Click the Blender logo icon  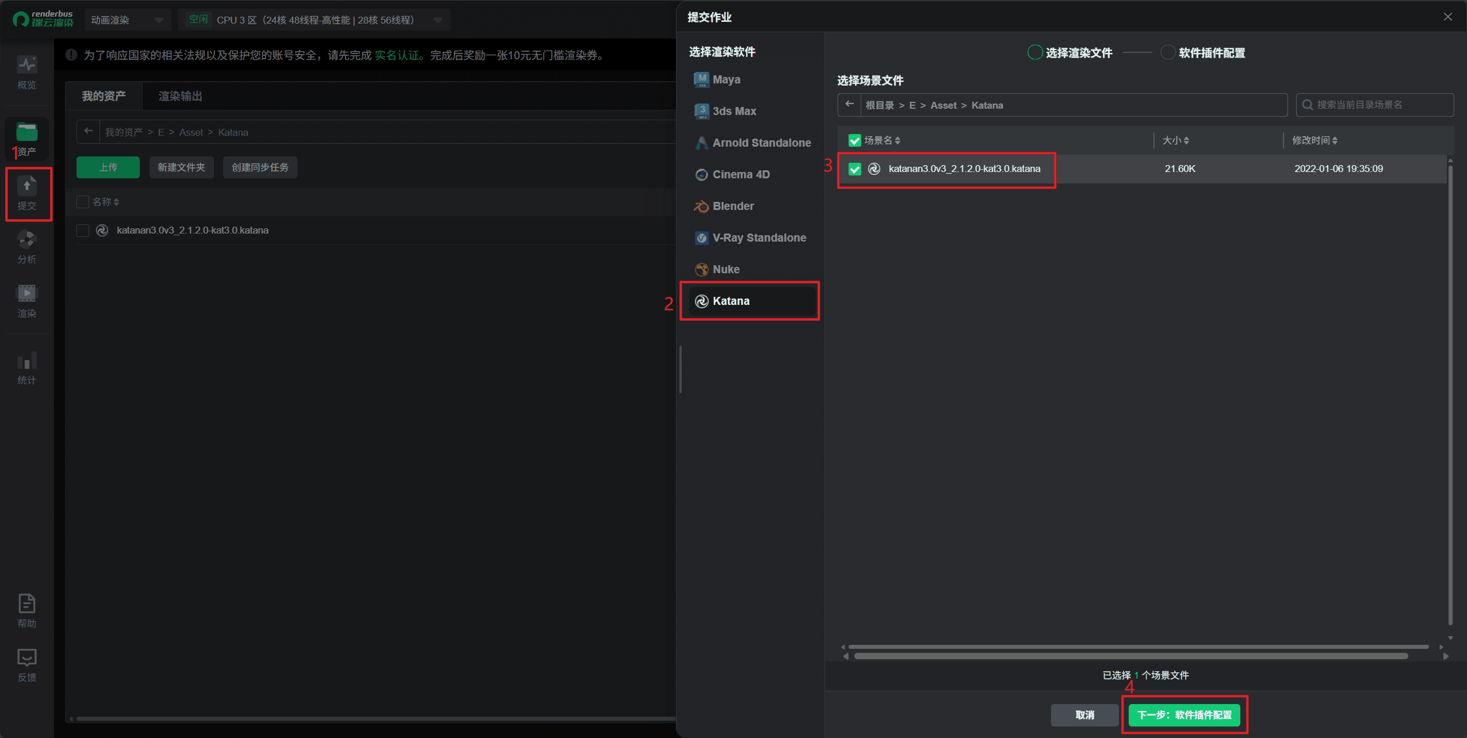701,206
